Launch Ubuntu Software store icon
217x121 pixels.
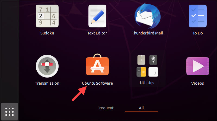click(x=97, y=65)
